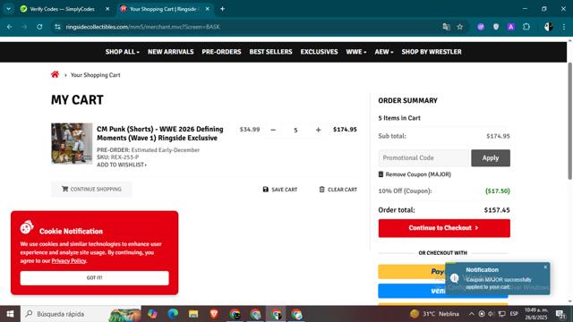Click Remove Coupon (MAJOR) link
The image size is (573, 322).
(x=418, y=174)
